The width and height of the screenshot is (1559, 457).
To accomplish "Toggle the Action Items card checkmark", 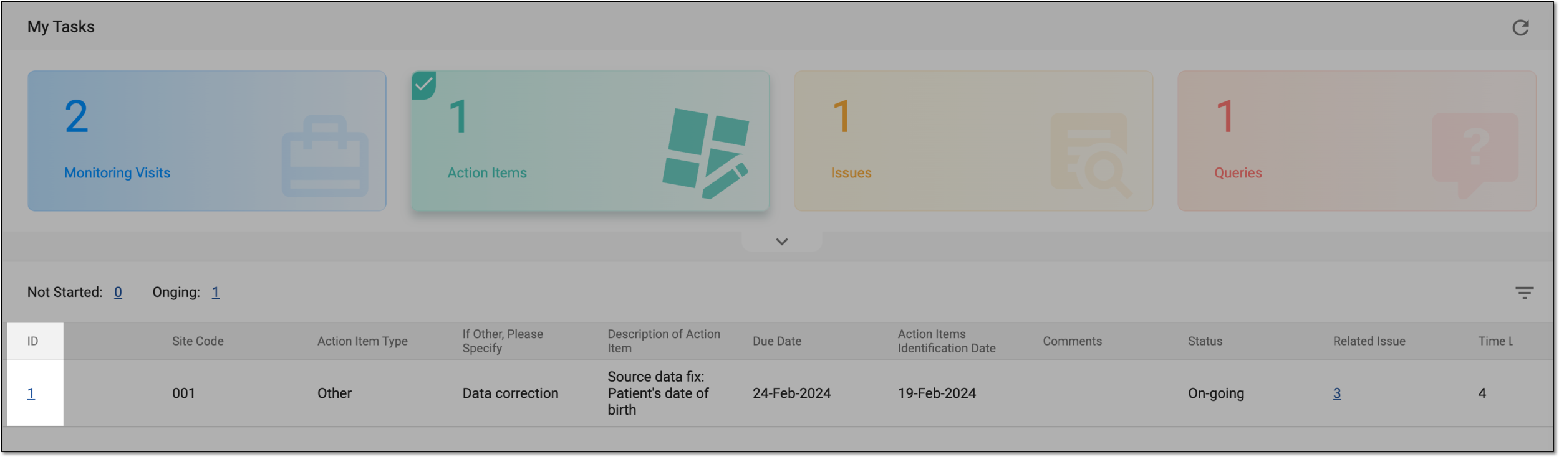I will click(423, 85).
